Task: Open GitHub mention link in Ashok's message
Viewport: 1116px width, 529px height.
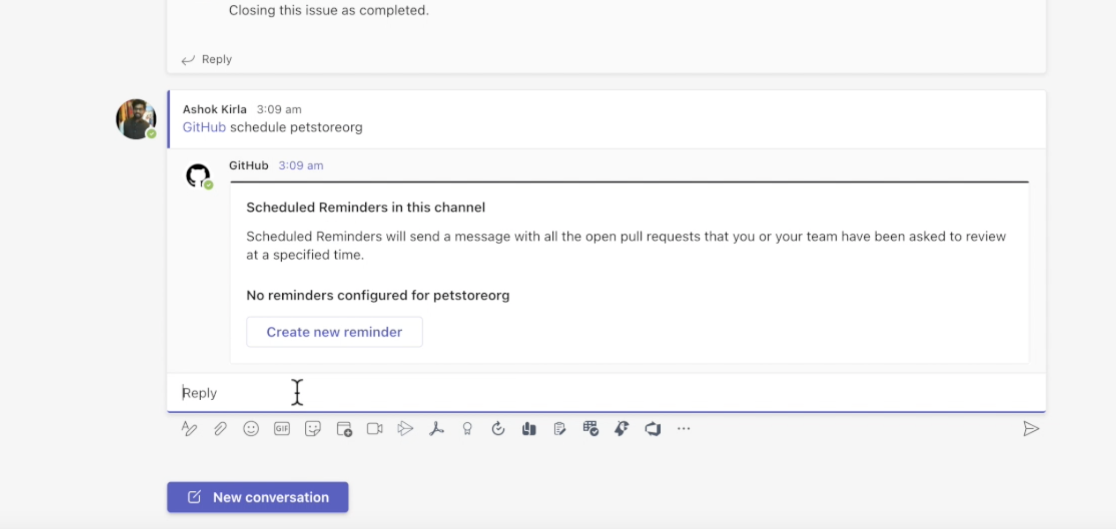Action: coord(204,127)
